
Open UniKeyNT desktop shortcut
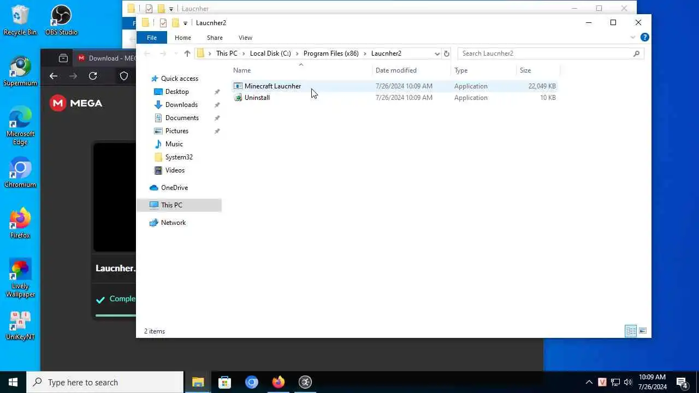pos(20,325)
